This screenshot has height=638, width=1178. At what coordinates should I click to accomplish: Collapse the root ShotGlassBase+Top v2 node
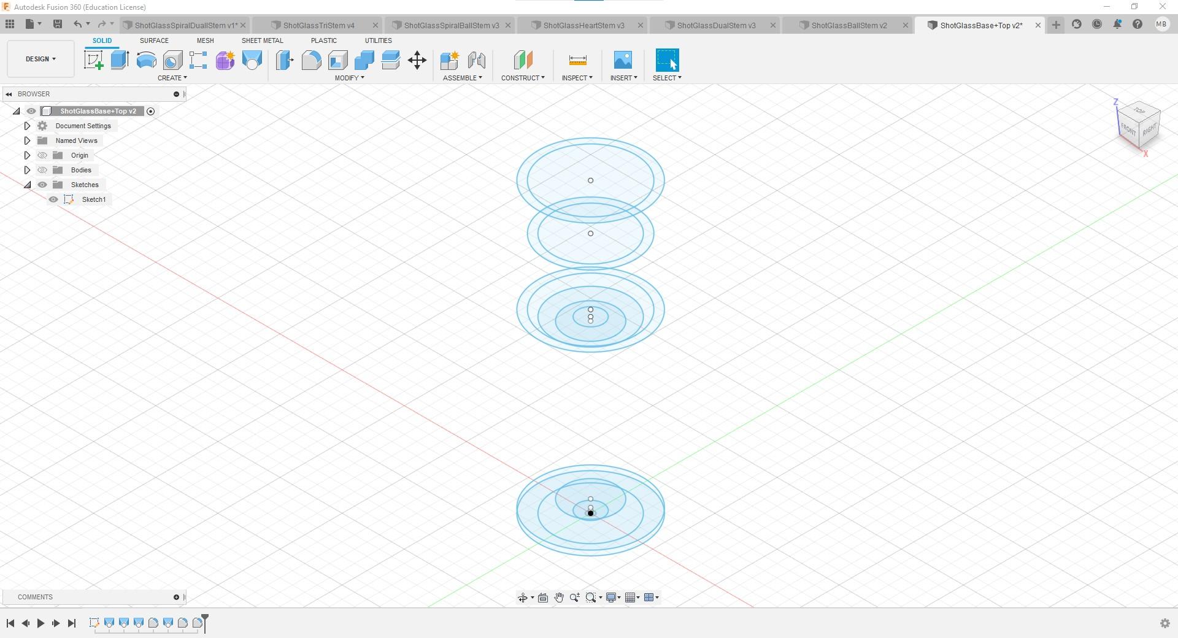coord(16,111)
